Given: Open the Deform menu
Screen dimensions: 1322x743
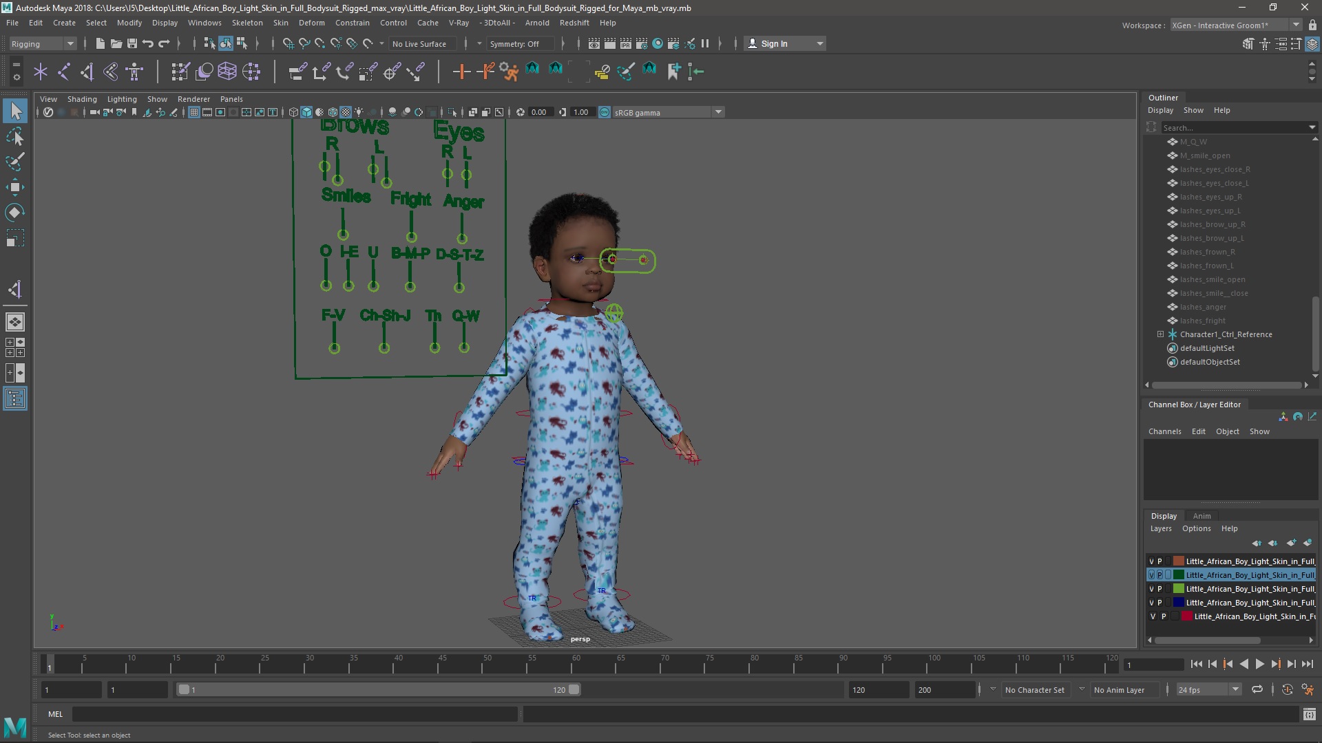Looking at the screenshot, I should point(311,23).
